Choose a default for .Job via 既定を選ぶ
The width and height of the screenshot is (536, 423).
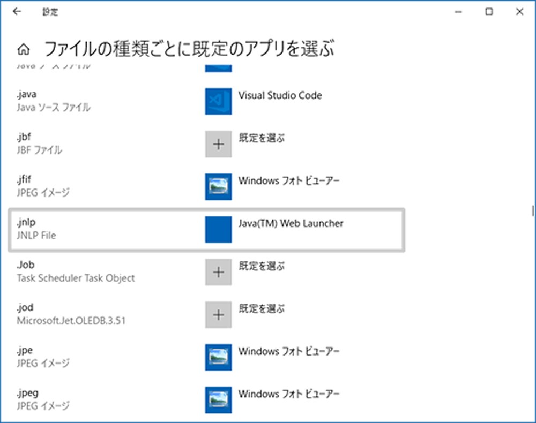262,266
